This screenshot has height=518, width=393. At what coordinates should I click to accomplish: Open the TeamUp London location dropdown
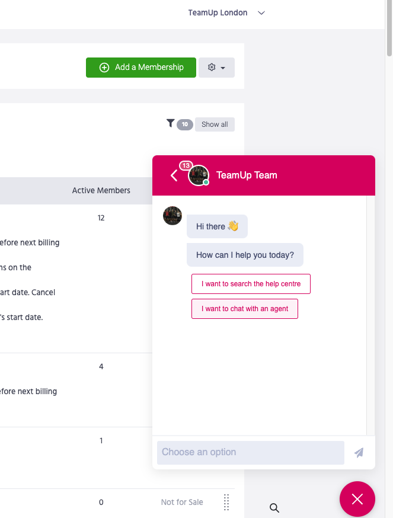(x=226, y=13)
